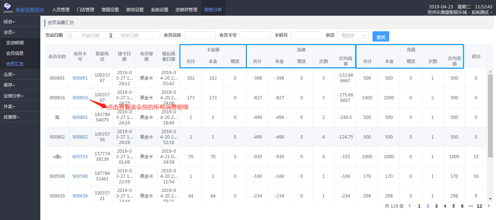Click the 联系电话 column header

click(x=102, y=56)
